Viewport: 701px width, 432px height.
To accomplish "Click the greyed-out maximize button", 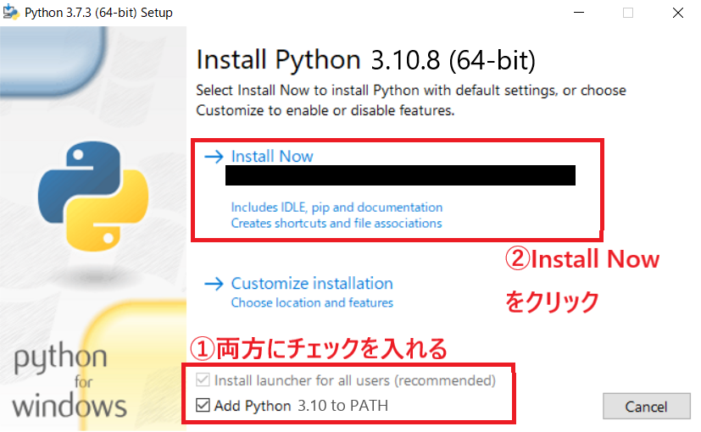I will (x=628, y=13).
